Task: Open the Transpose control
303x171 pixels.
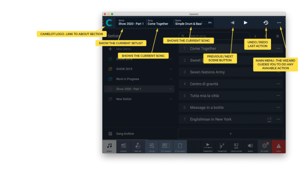Action: 223,146
